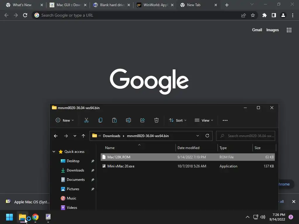Close the What's New tab
Screen dimensions: 299x224
pos(42,5)
